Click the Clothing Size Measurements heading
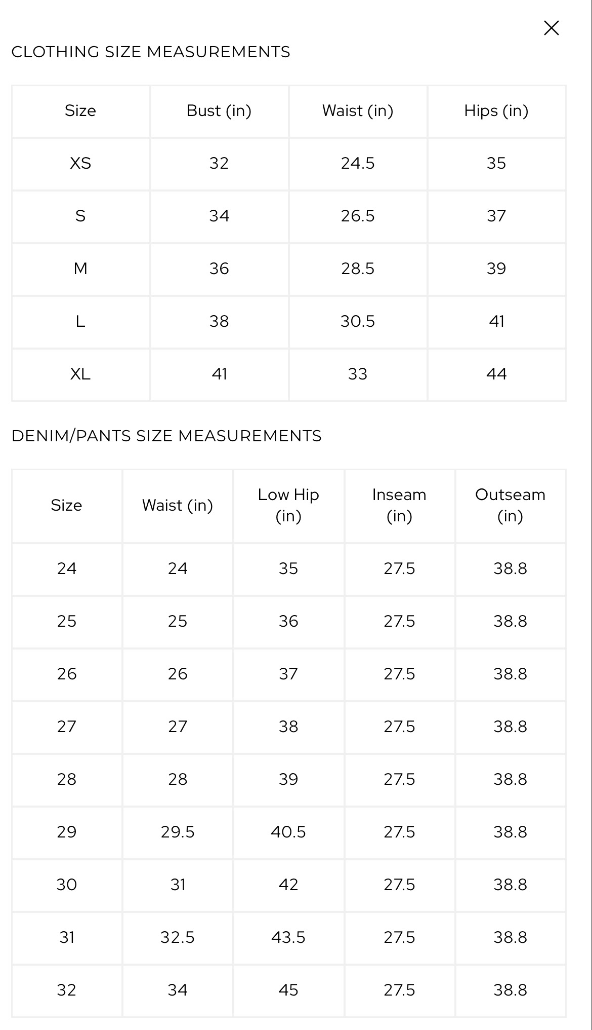The image size is (592, 1030). point(151,52)
